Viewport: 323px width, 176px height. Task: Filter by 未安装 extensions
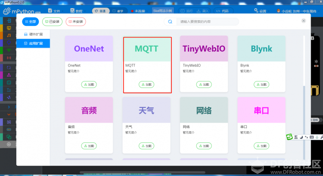(76, 22)
